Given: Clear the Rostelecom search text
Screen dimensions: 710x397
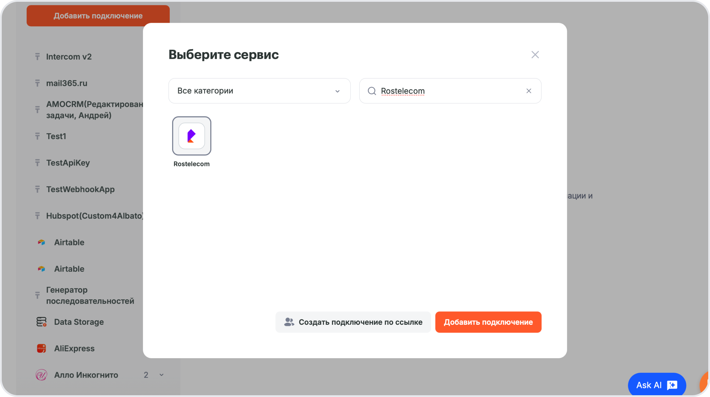Looking at the screenshot, I should pos(529,91).
